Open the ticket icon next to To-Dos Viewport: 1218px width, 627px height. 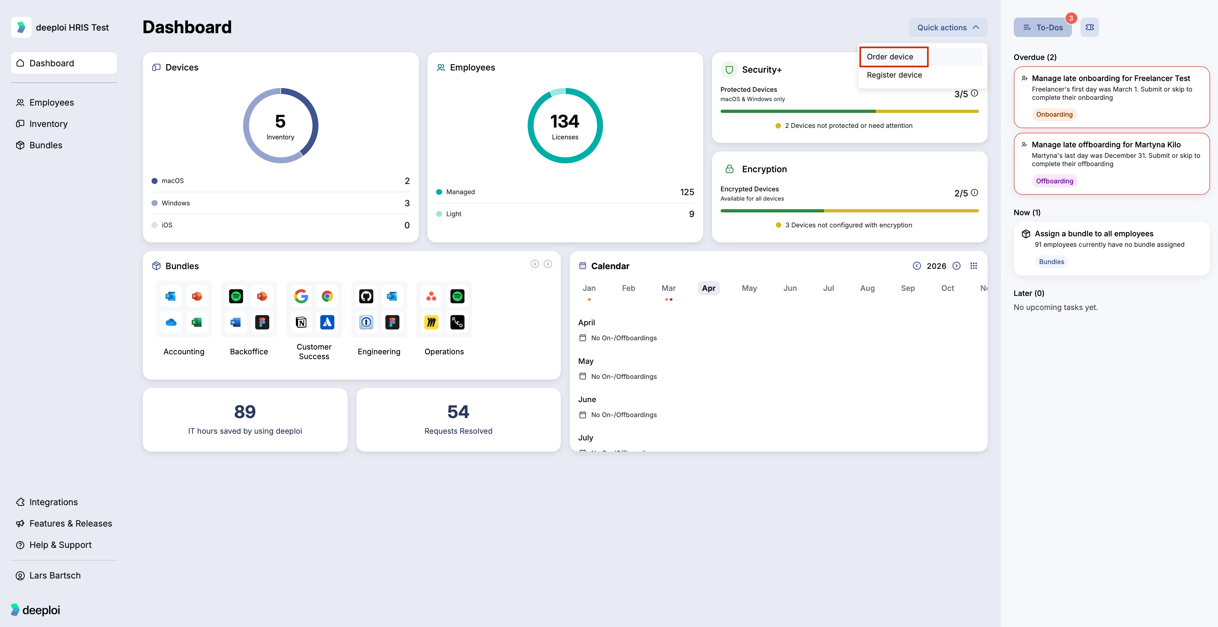pyautogui.click(x=1089, y=27)
